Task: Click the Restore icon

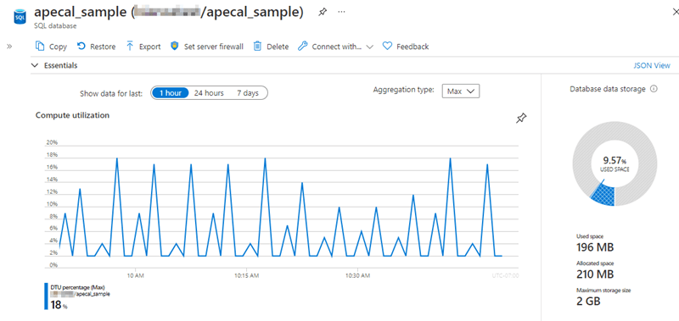Action: (81, 47)
